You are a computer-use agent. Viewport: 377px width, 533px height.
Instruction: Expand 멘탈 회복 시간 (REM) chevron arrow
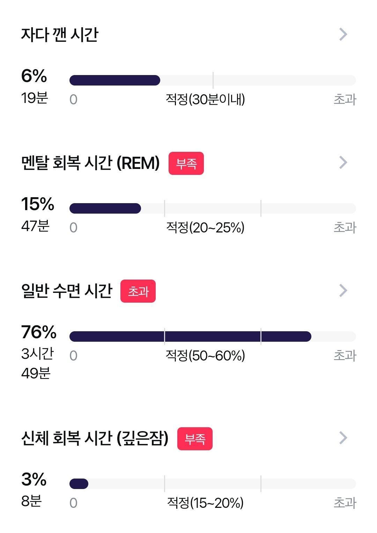(x=343, y=162)
